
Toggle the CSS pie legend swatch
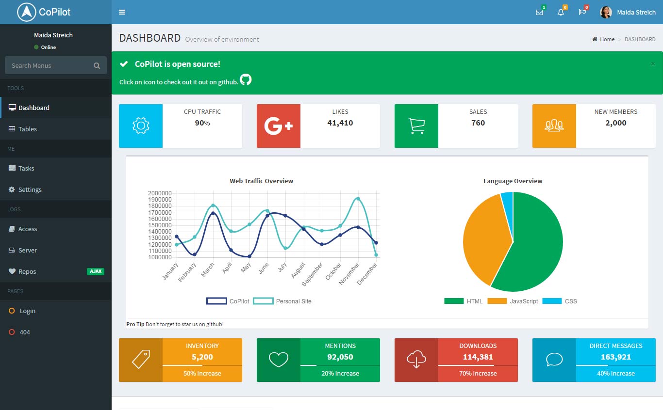(552, 301)
